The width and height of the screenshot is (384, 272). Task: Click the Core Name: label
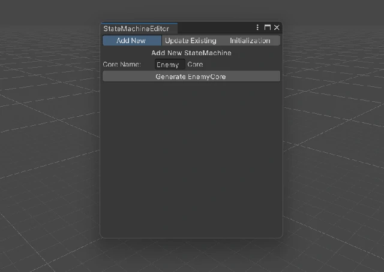[122, 64]
